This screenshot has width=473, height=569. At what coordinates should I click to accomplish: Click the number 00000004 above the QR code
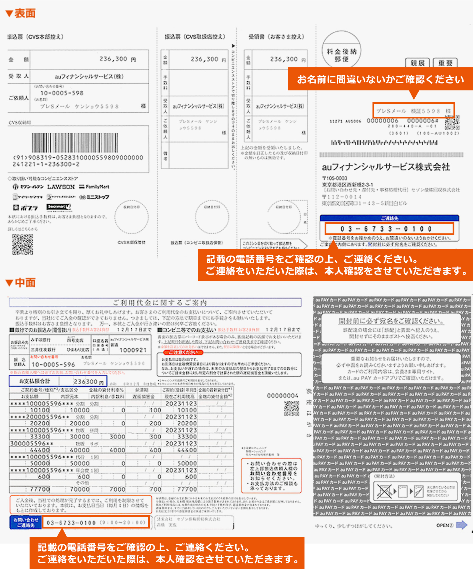(283, 396)
